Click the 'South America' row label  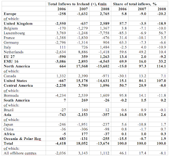pyautogui.click(x=16, y=100)
